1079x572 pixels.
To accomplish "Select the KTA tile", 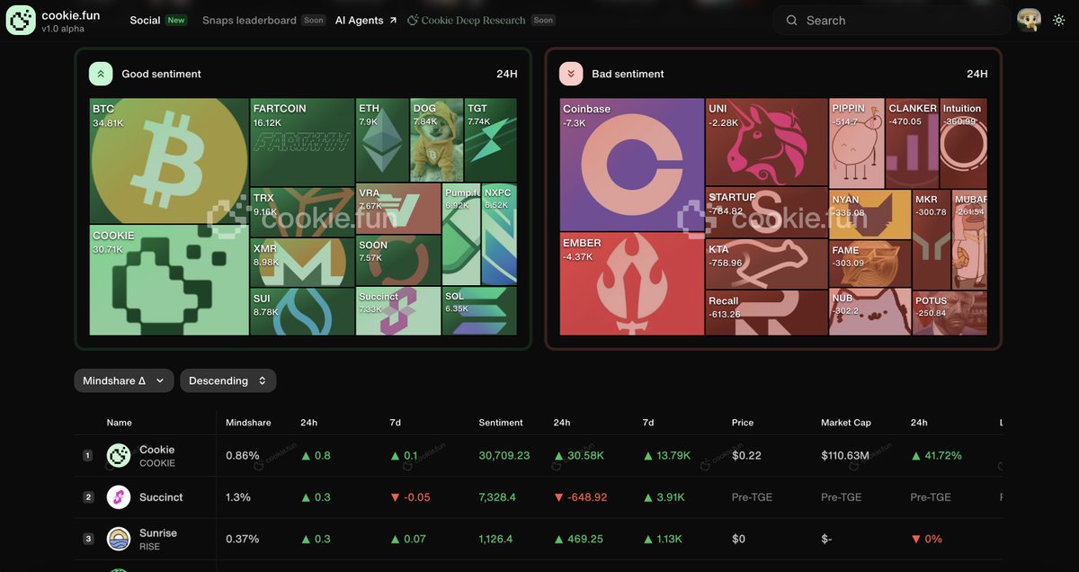I will [766, 264].
